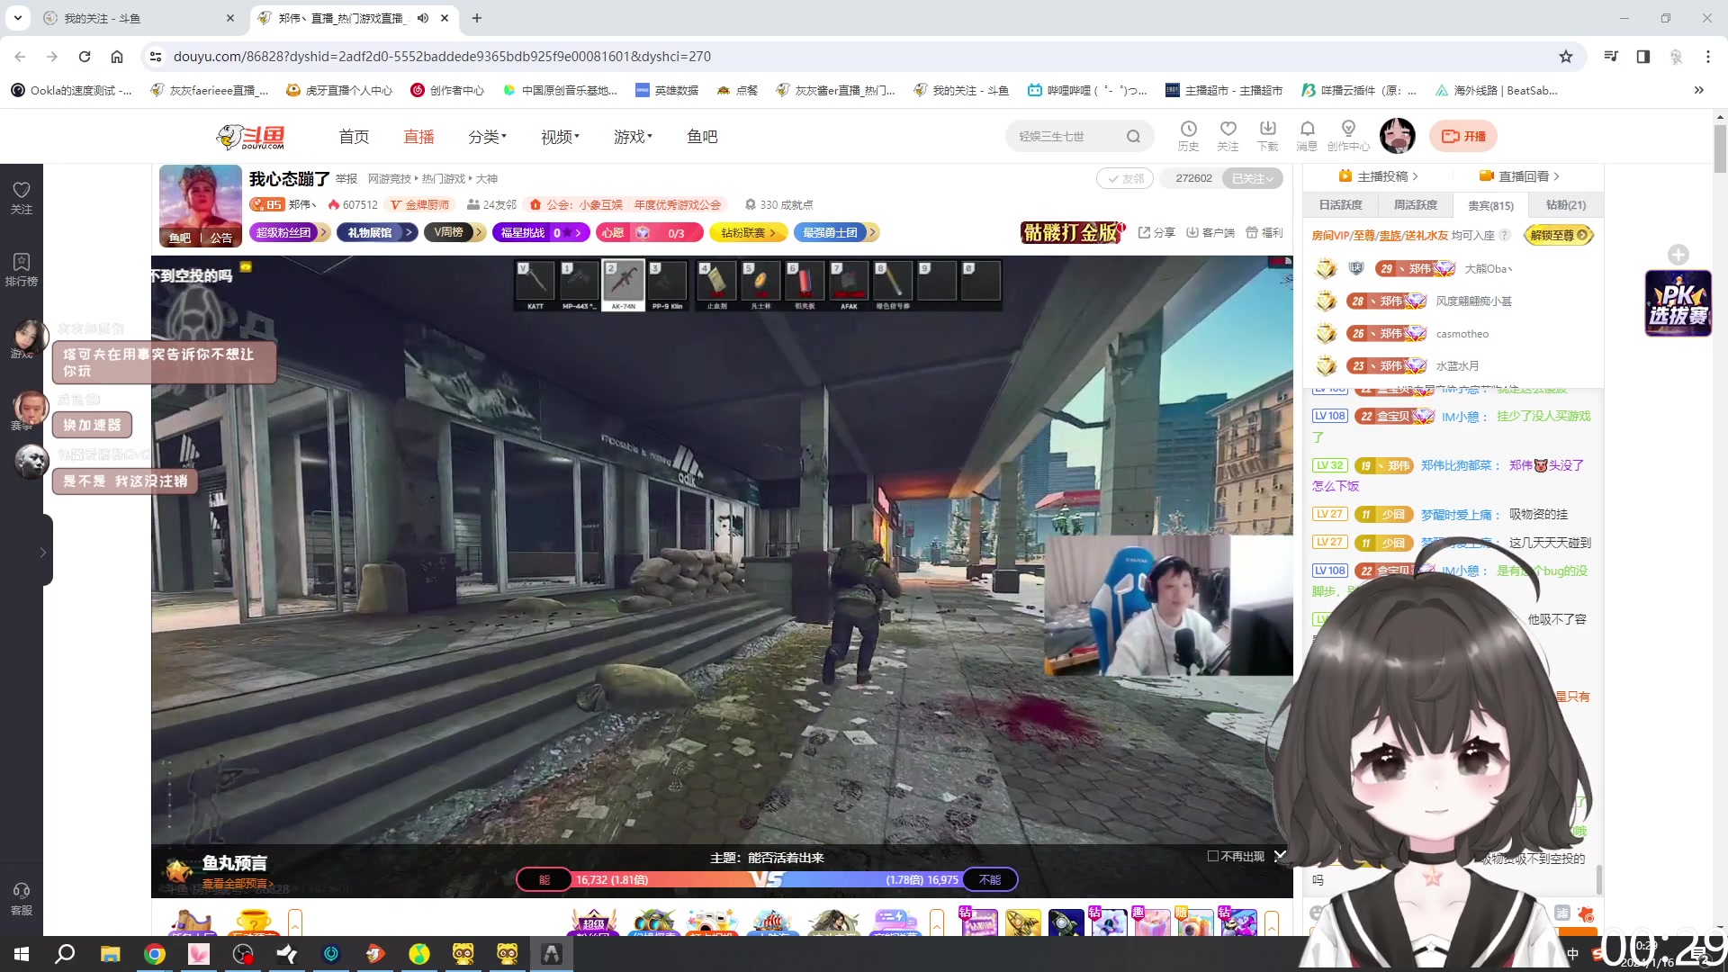Click the 友邻 button

coord(1125,178)
